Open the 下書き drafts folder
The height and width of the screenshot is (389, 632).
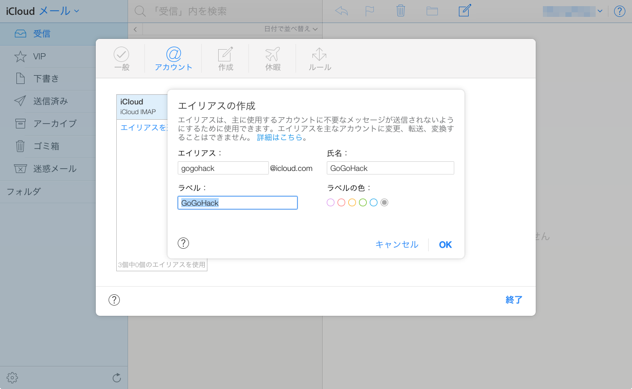click(64, 79)
